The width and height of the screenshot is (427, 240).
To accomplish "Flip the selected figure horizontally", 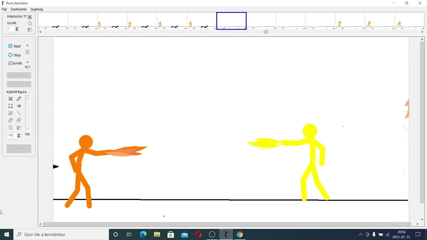I will click(x=19, y=106).
